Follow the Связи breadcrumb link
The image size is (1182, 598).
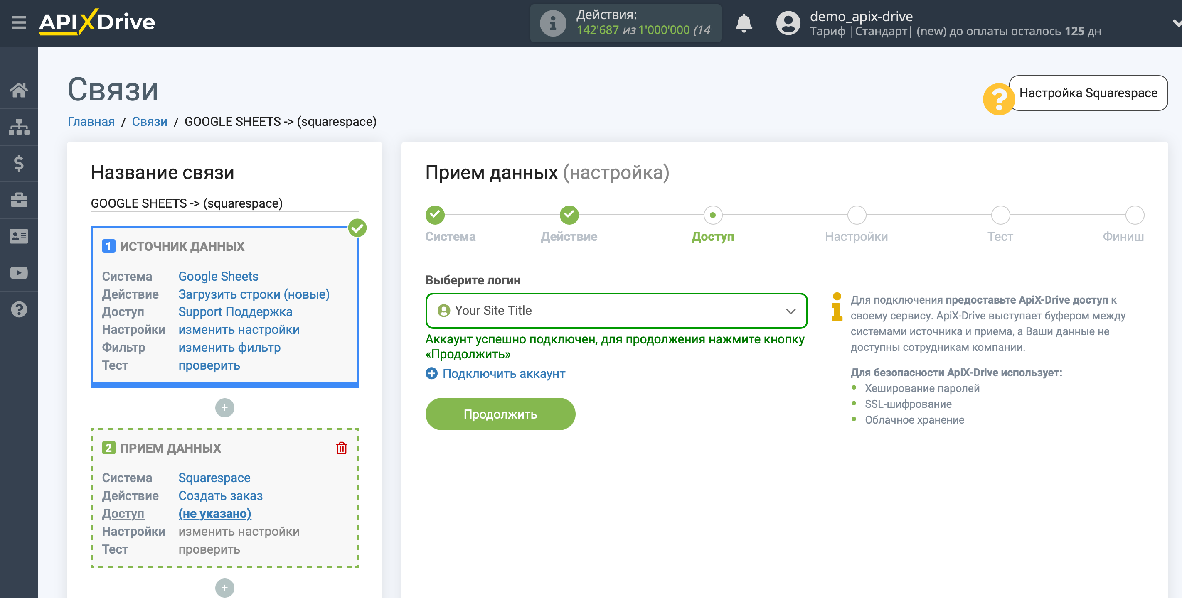[x=150, y=122]
